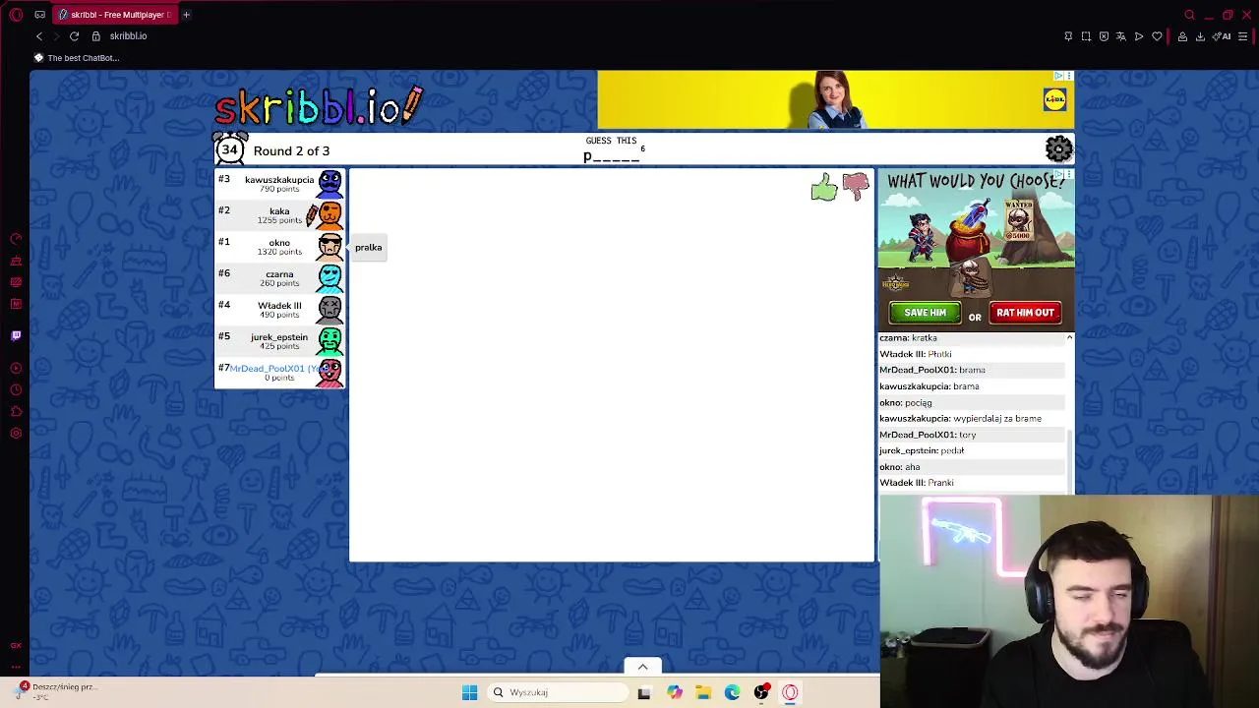
Task: Go back to previous page
Action: [39, 36]
